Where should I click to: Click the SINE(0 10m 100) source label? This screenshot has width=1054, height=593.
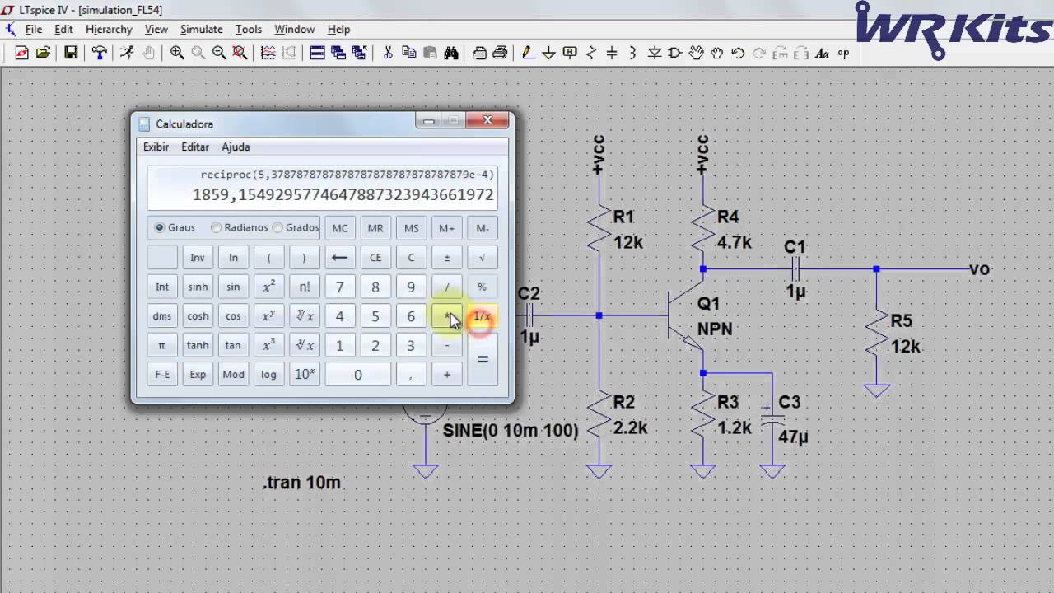pyautogui.click(x=511, y=430)
